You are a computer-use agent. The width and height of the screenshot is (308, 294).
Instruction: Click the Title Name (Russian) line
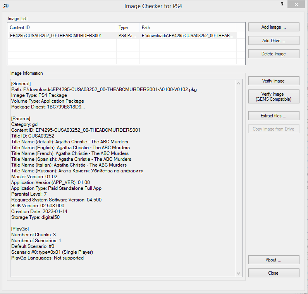click(77, 171)
